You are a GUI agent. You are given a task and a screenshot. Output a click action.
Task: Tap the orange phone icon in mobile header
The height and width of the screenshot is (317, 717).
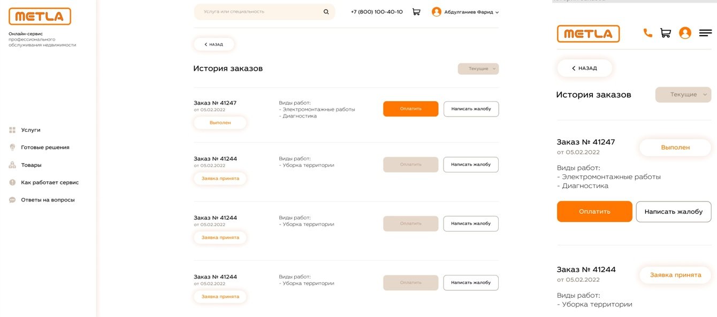(647, 33)
